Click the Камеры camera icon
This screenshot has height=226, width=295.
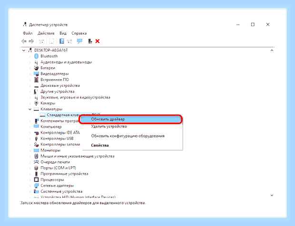36,103
